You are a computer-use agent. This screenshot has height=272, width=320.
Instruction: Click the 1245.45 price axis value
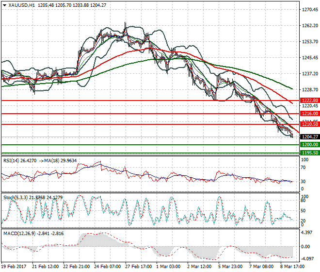point(310,58)
